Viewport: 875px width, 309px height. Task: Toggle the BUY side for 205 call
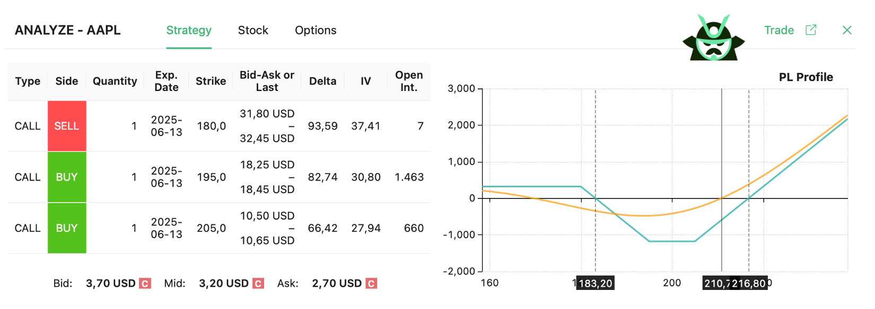67,228
